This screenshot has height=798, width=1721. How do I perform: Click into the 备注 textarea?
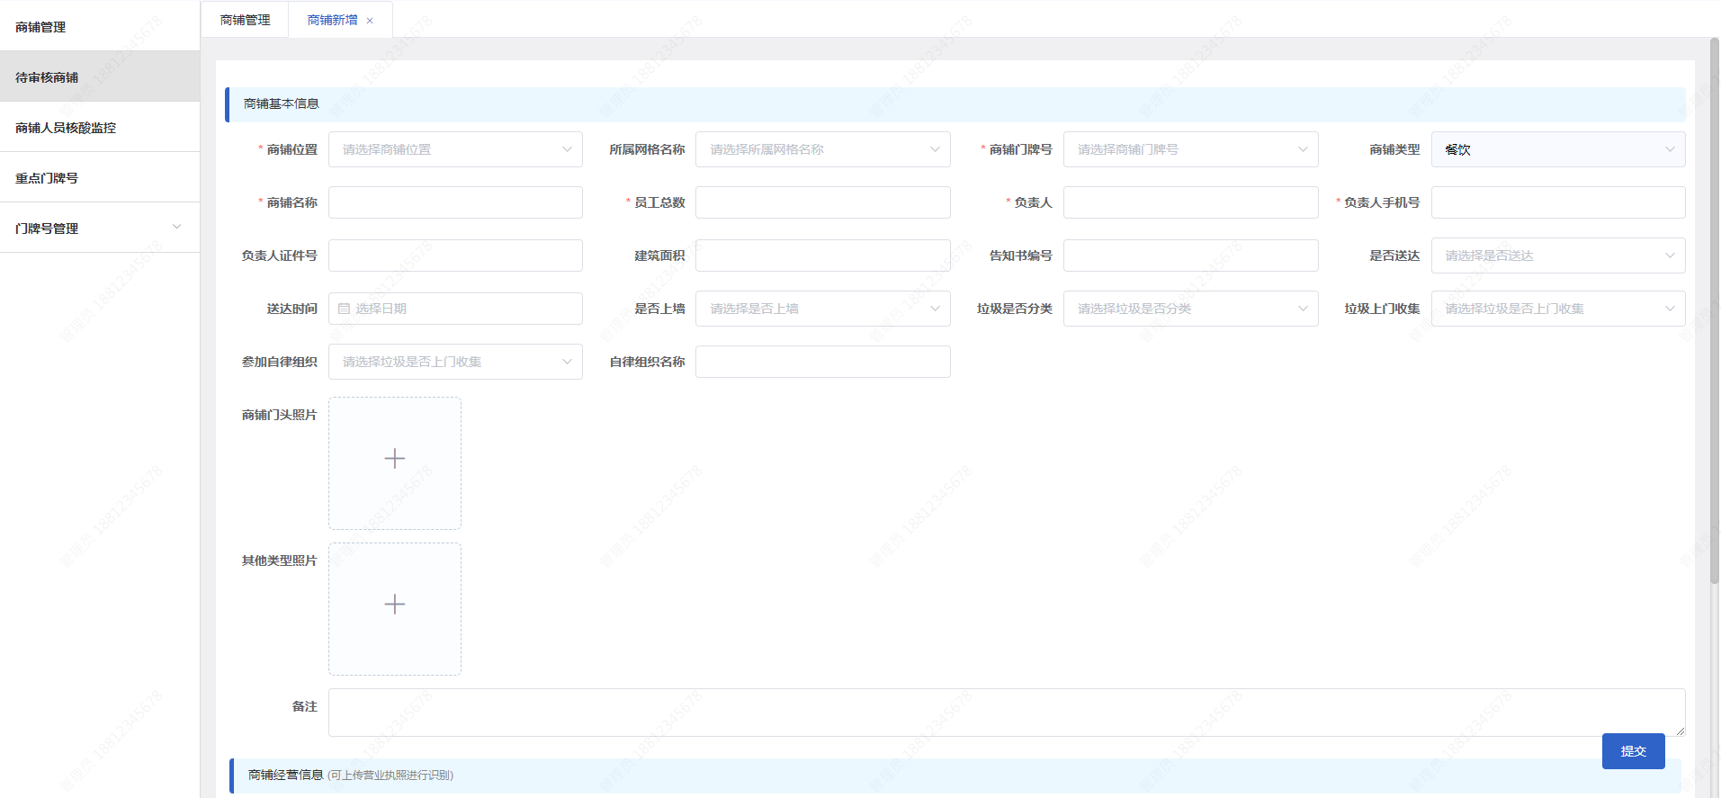pyautogui.click(x=1007, y=713)
